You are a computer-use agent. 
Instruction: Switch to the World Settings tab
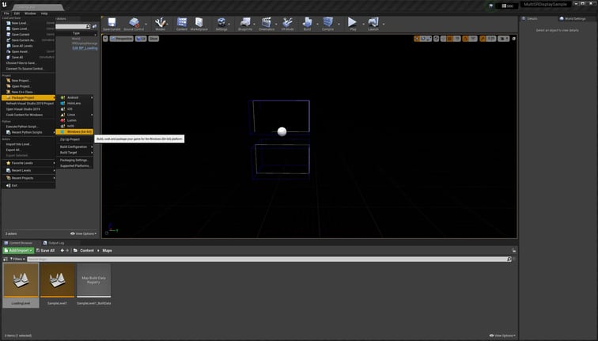(x=573, y=18)
